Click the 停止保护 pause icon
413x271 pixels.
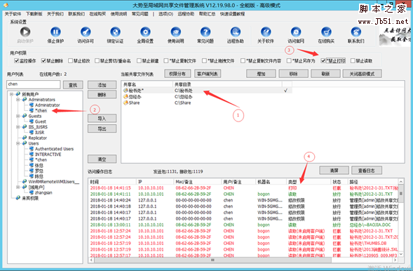coord(55,32)
